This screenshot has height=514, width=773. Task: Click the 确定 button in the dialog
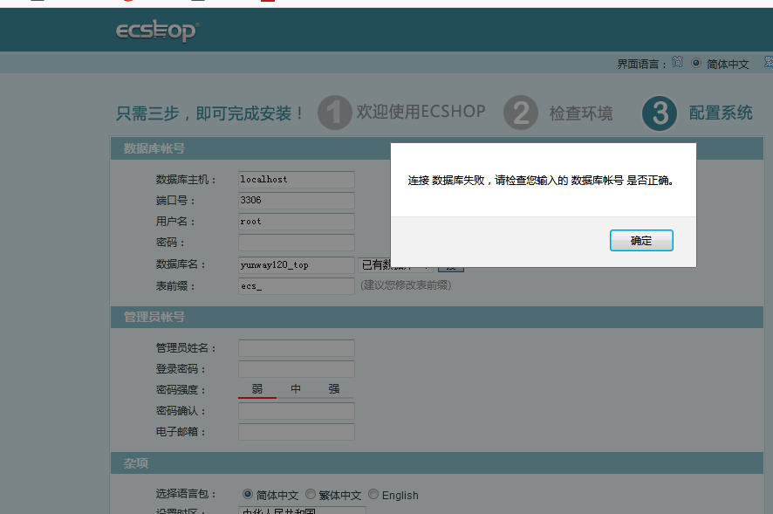point(641,241)
